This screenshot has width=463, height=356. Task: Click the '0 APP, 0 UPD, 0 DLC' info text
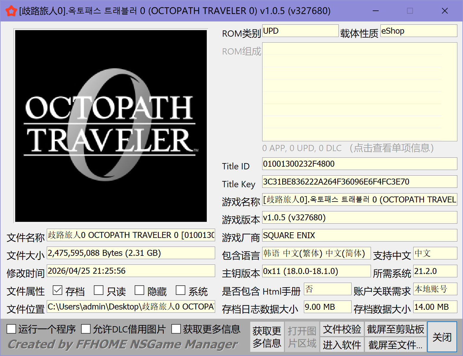(x=302, y=148)
